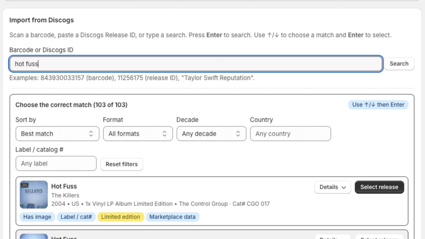Click the release line '2004 • US • 1x Vinyl LP'
Viewport: 425px width, 239px height.
(160, 204)
